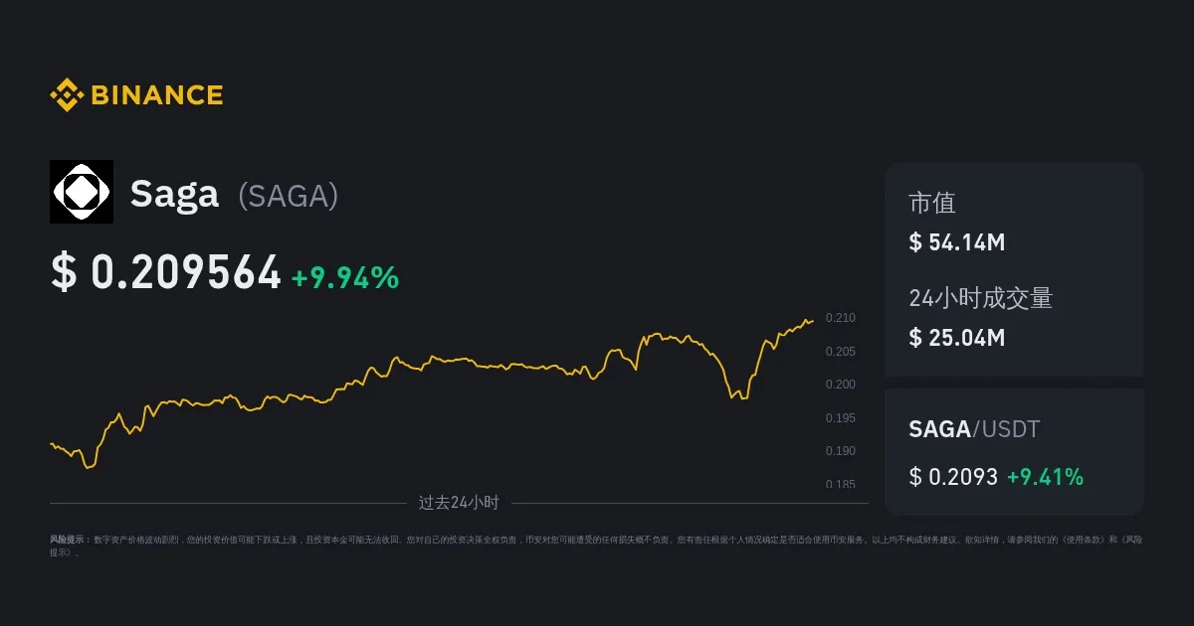1194x626 pixels.
Task: Click the 24小时成交量 volume label
Action: (980, 298)
